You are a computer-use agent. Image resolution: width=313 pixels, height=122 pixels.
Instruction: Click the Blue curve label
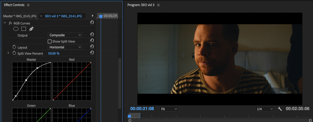pos(72,106)
